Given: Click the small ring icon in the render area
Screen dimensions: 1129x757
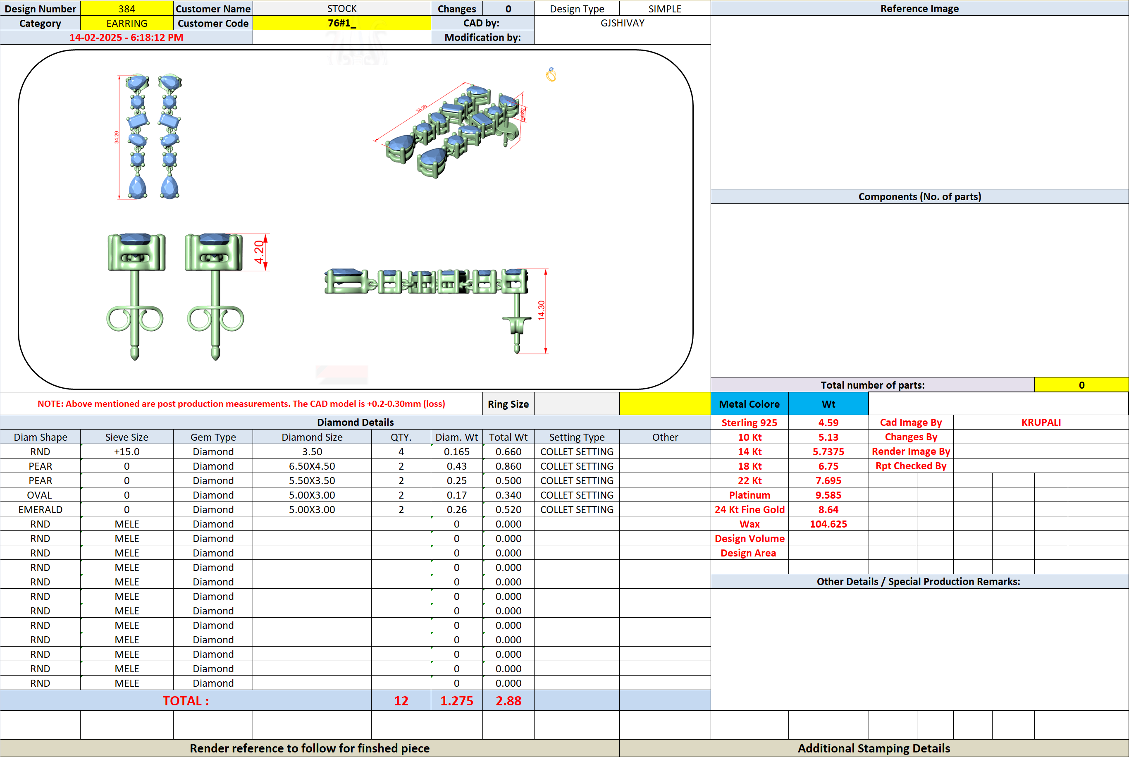Looking at the screenshot, I should point(551,74).
